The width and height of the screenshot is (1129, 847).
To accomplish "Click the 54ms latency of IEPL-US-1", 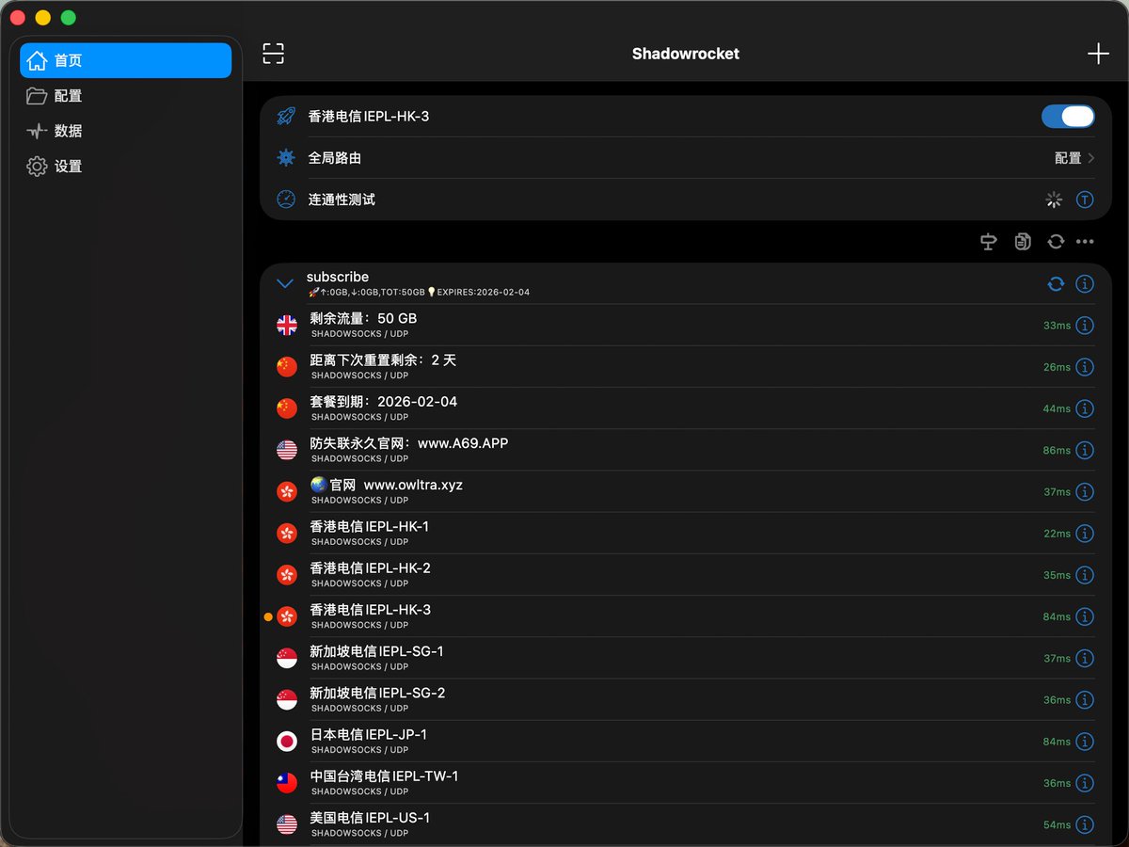I will (1057, 825).
